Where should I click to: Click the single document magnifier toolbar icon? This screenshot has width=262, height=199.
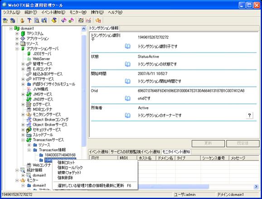(x=37, y=20)
